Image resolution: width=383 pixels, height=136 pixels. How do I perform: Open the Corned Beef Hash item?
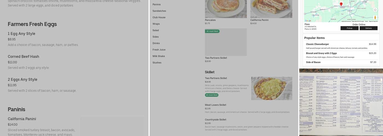coord(24,57)
